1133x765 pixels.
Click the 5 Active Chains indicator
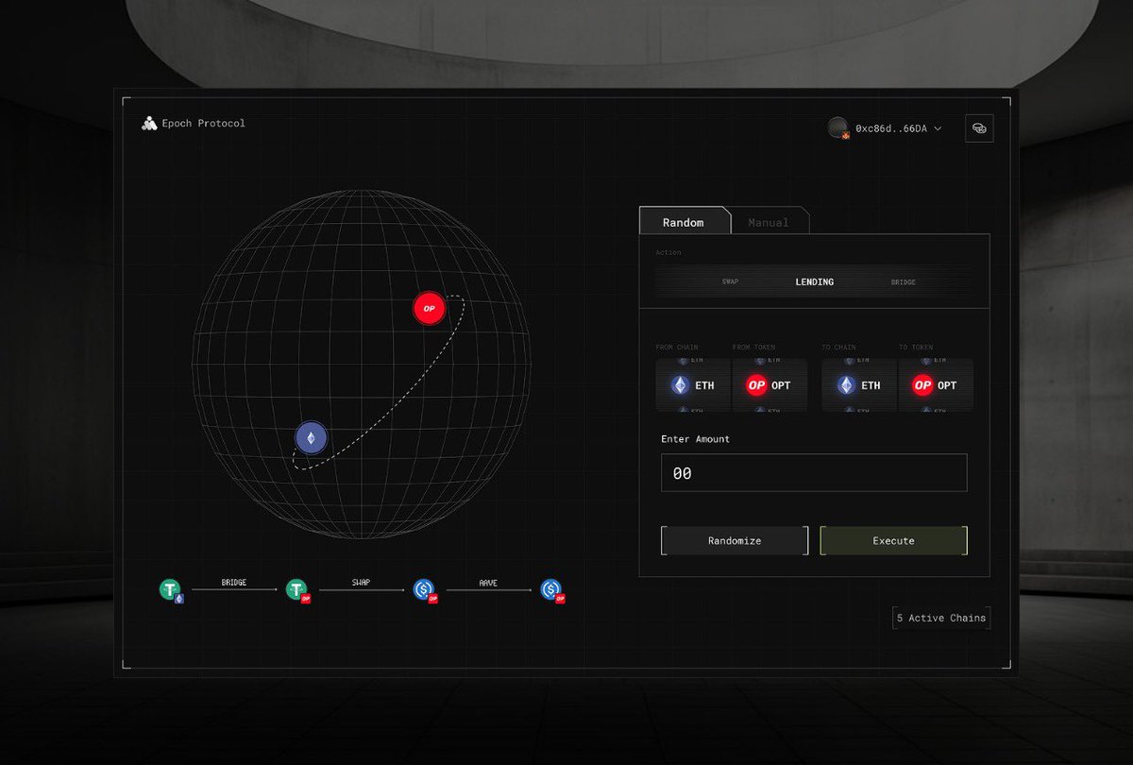click(940, 618)
